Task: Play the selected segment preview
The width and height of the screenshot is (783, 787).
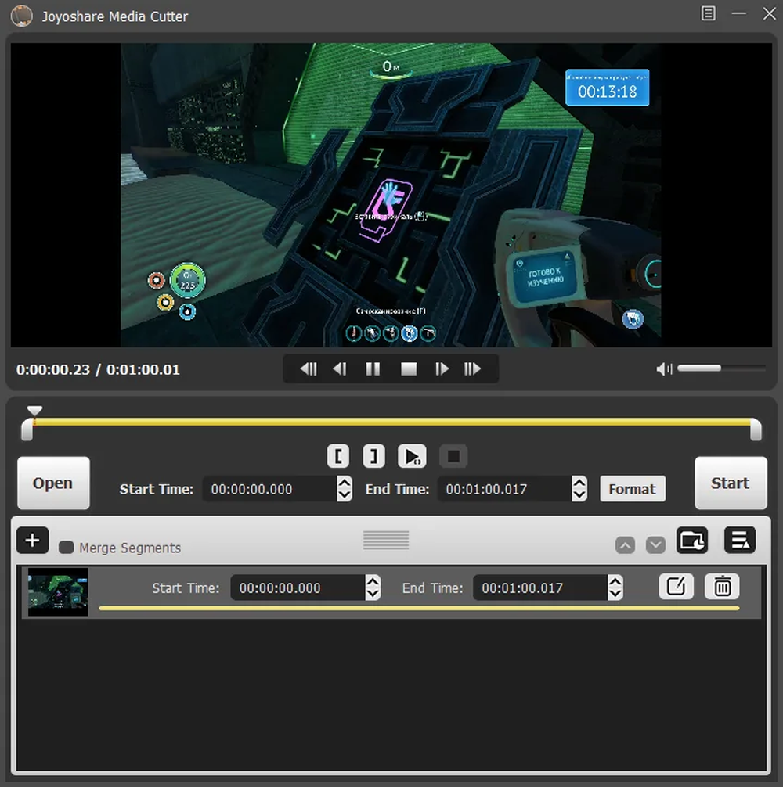Action: [412, 456]
